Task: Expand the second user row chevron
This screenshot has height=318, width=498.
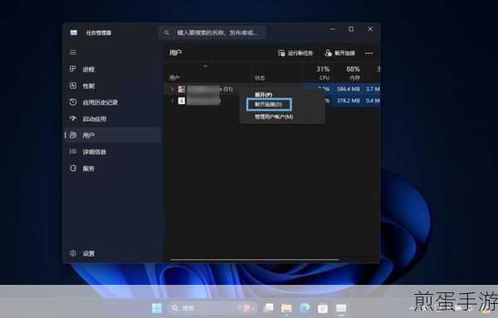Action: pos(172,101)
